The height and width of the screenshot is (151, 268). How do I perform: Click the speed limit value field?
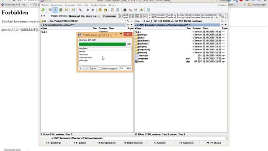point(123,68)
